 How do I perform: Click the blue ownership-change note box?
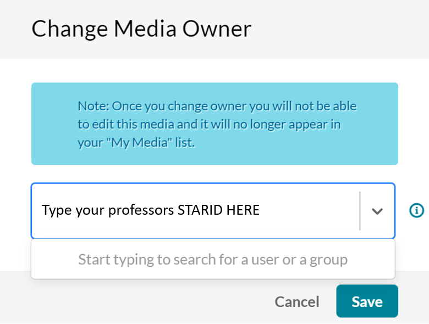click(215, 124)
